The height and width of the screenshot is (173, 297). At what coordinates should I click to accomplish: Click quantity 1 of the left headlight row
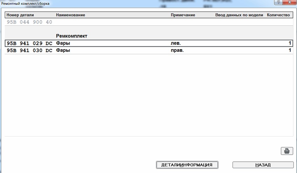tap(289, 43)
